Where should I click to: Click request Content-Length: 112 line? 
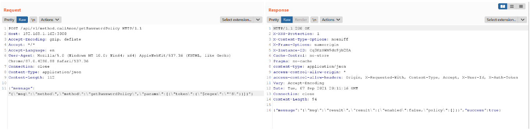point(31,78)
